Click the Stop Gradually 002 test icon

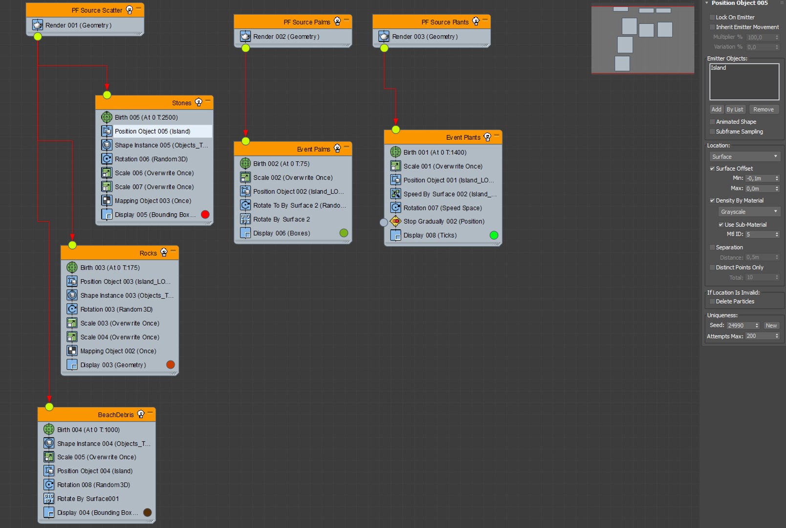[395, 221]
